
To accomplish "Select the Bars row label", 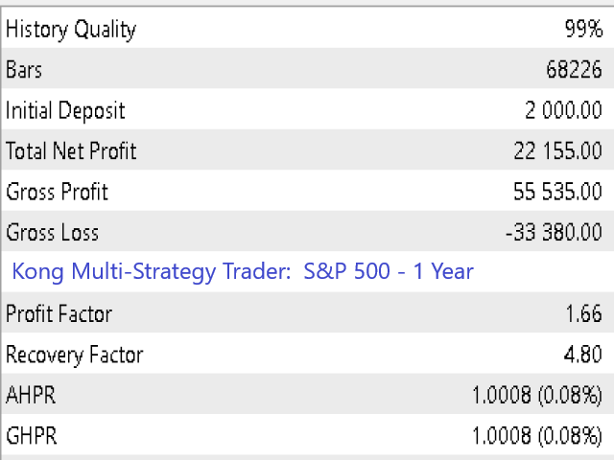I will 24,70.
